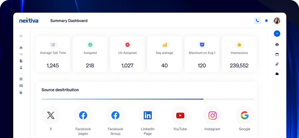This screenshot has height=138, width=299.
Task: Click the raised hand icon in sidebar
Action: (x=21, y=92)
